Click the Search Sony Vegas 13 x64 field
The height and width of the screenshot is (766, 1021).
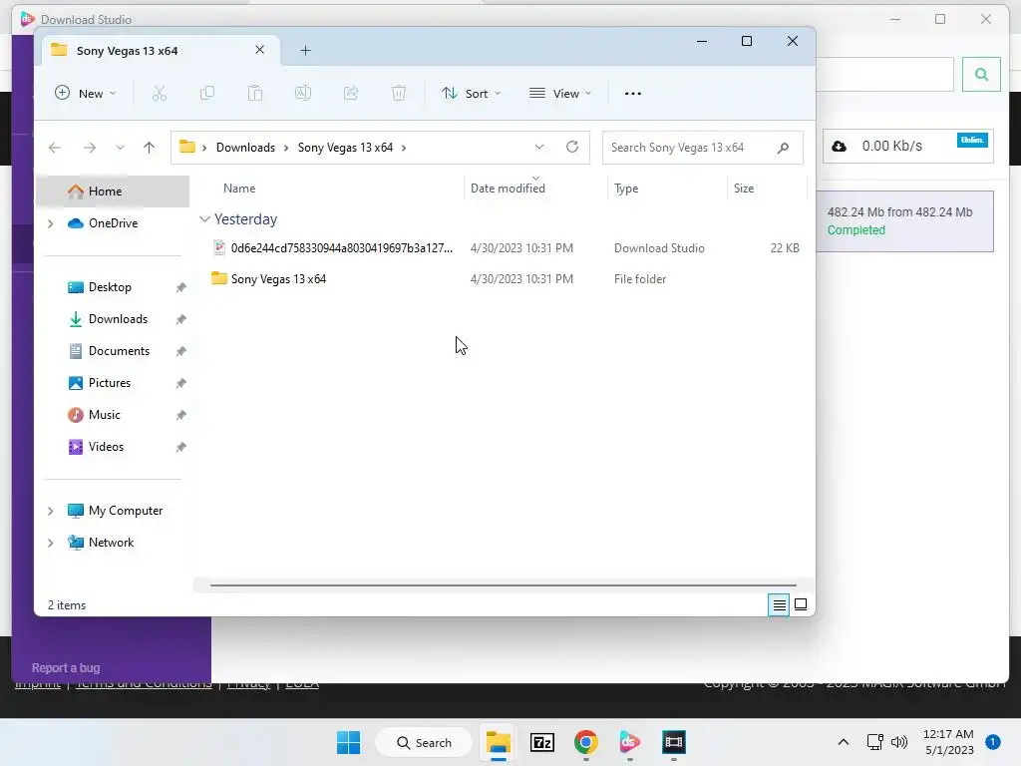point(703,148)
